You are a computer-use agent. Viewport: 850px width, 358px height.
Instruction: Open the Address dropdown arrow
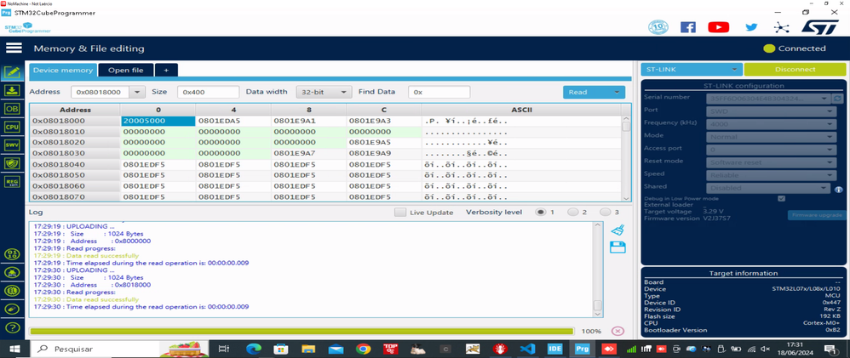(137, 92)
